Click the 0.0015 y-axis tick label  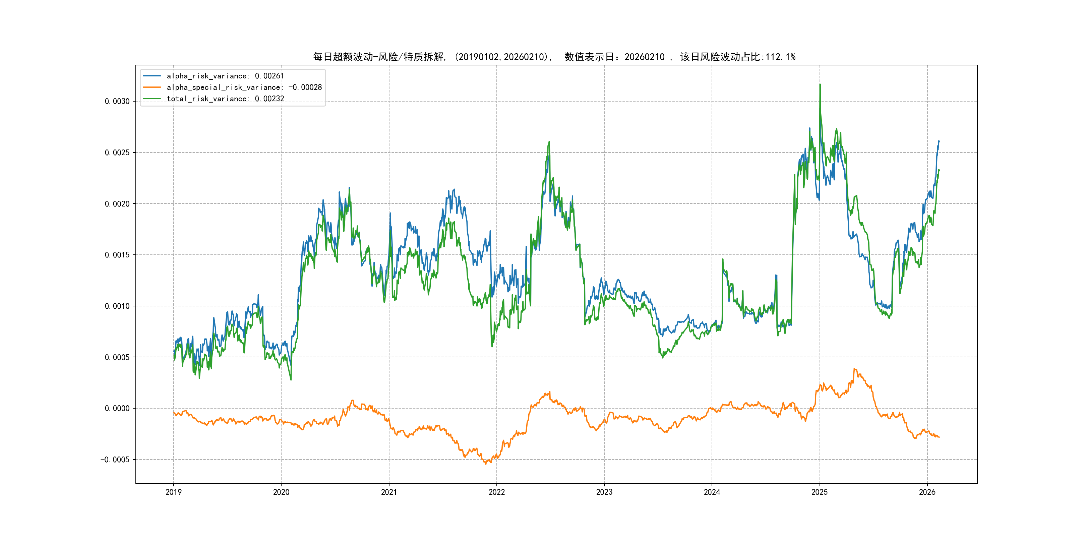coord(117,255)
